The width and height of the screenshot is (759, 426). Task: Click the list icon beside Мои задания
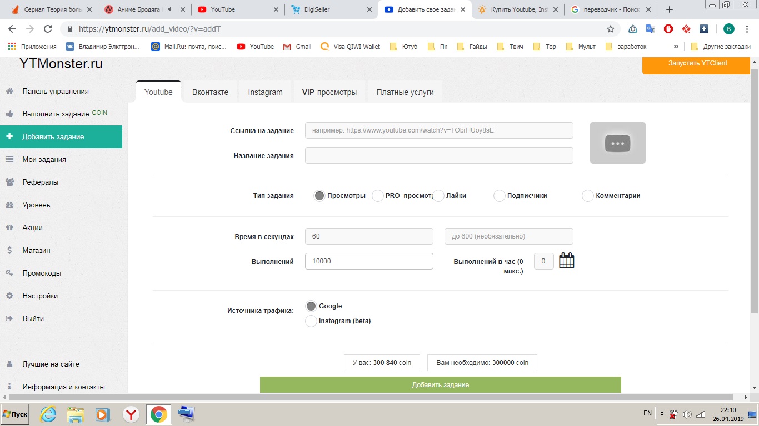tap(9, 159)
